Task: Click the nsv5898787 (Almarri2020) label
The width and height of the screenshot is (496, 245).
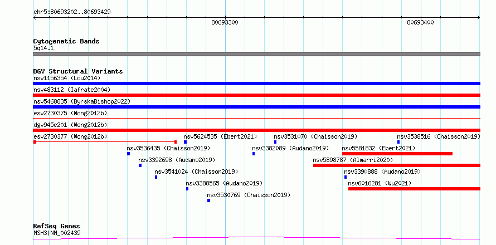Action: point(353,160)
